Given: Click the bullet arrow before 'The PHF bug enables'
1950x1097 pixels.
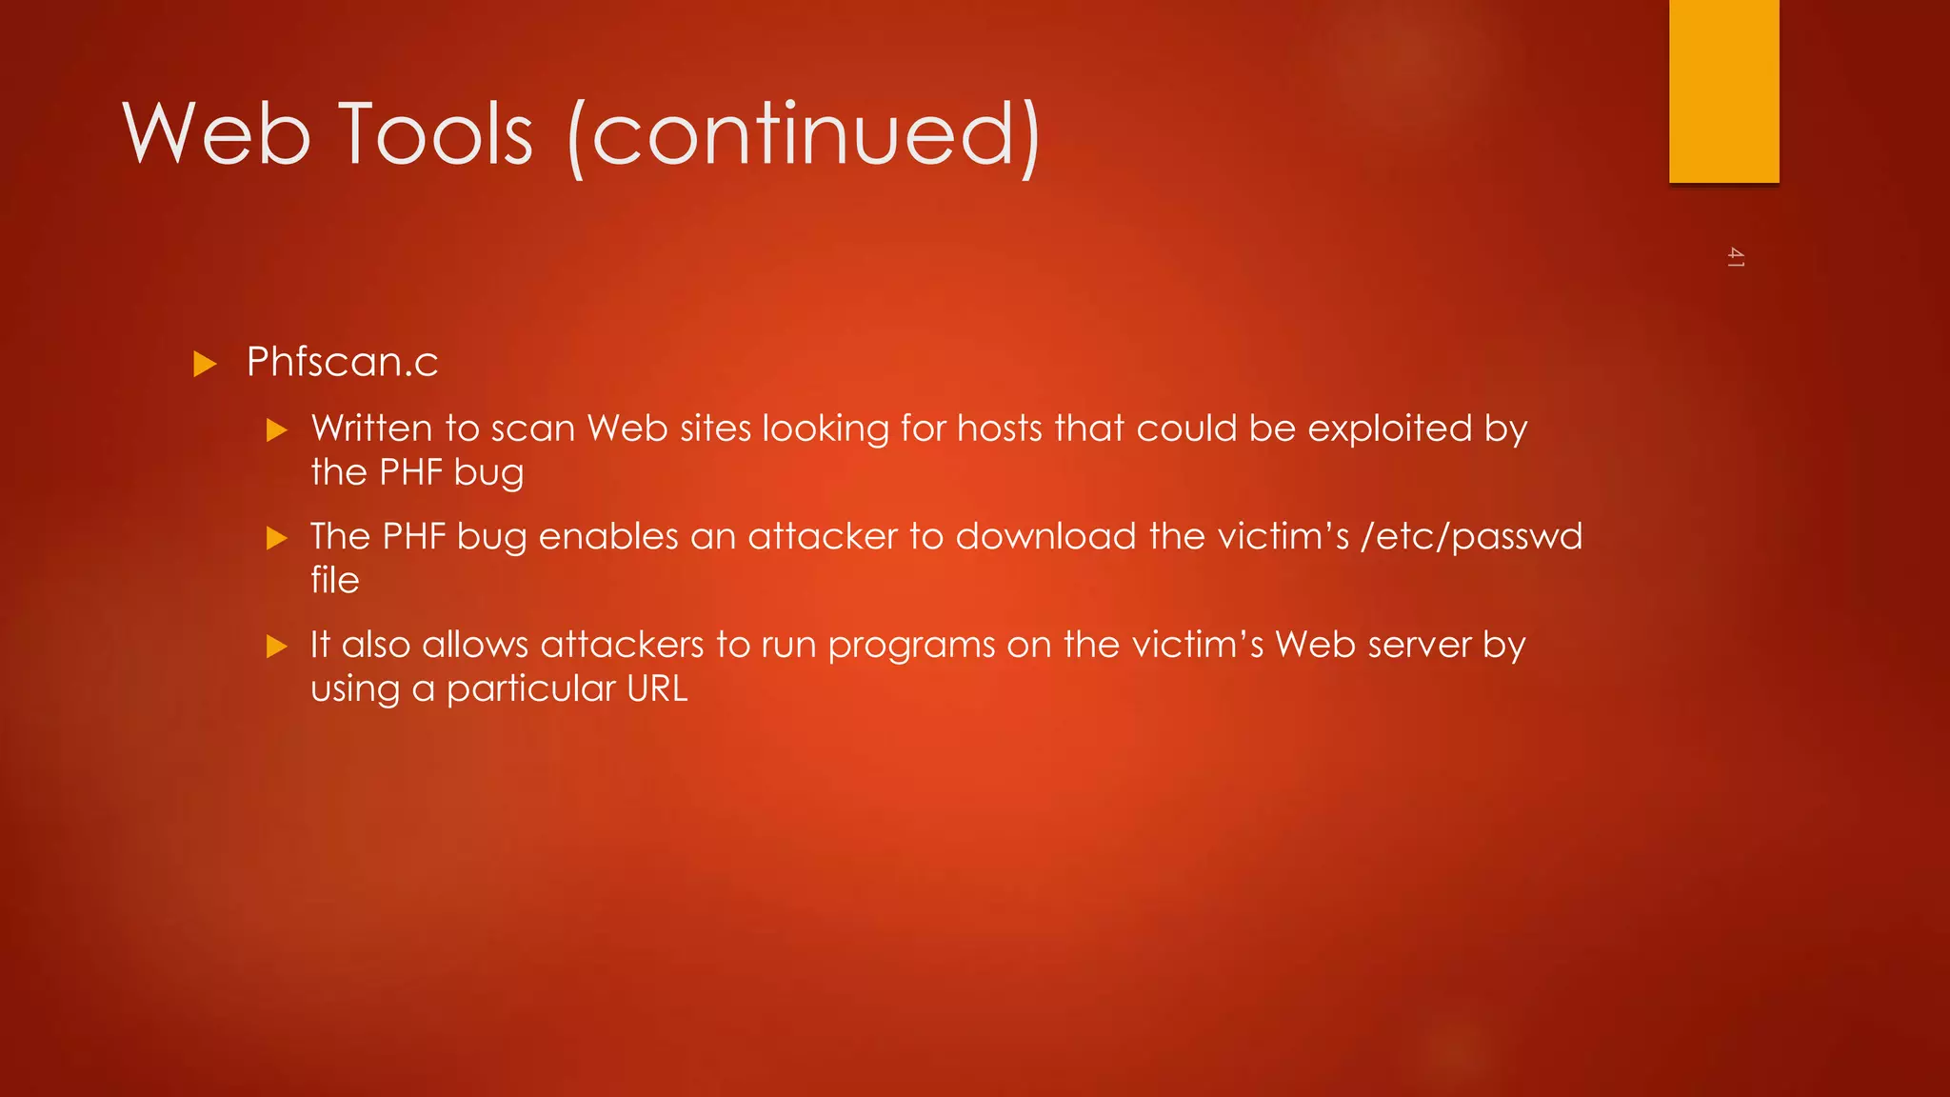Looking at the screenshot, I should coord(277,539).
